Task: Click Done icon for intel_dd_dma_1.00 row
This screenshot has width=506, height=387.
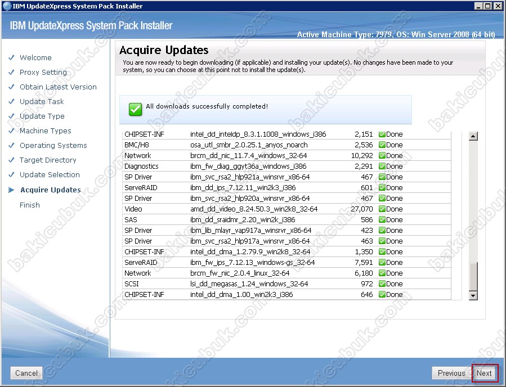Action: pyautogui.click(x=382, y=294)
